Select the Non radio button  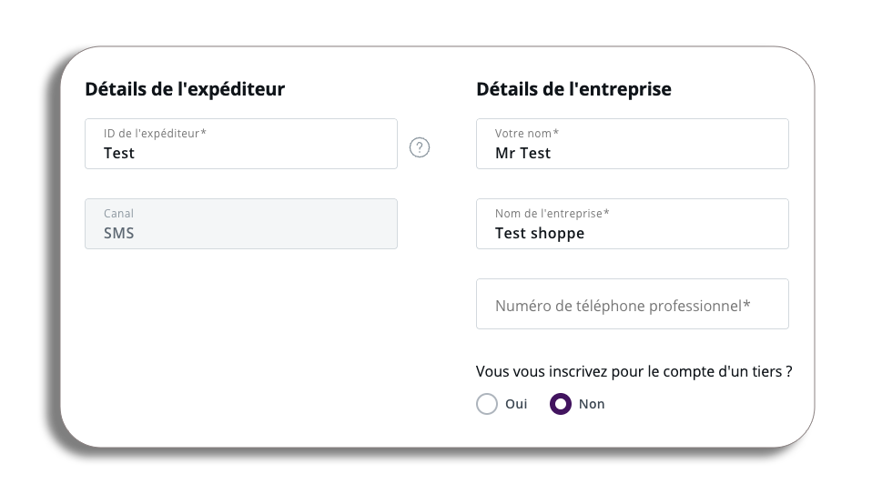(561, 404)
